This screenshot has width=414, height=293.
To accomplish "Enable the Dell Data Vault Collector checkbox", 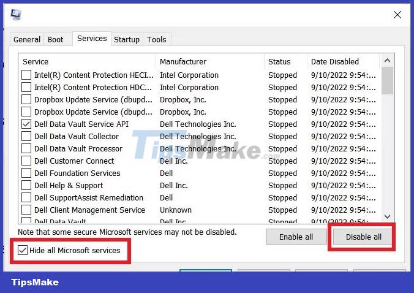I will coord(26,136).
